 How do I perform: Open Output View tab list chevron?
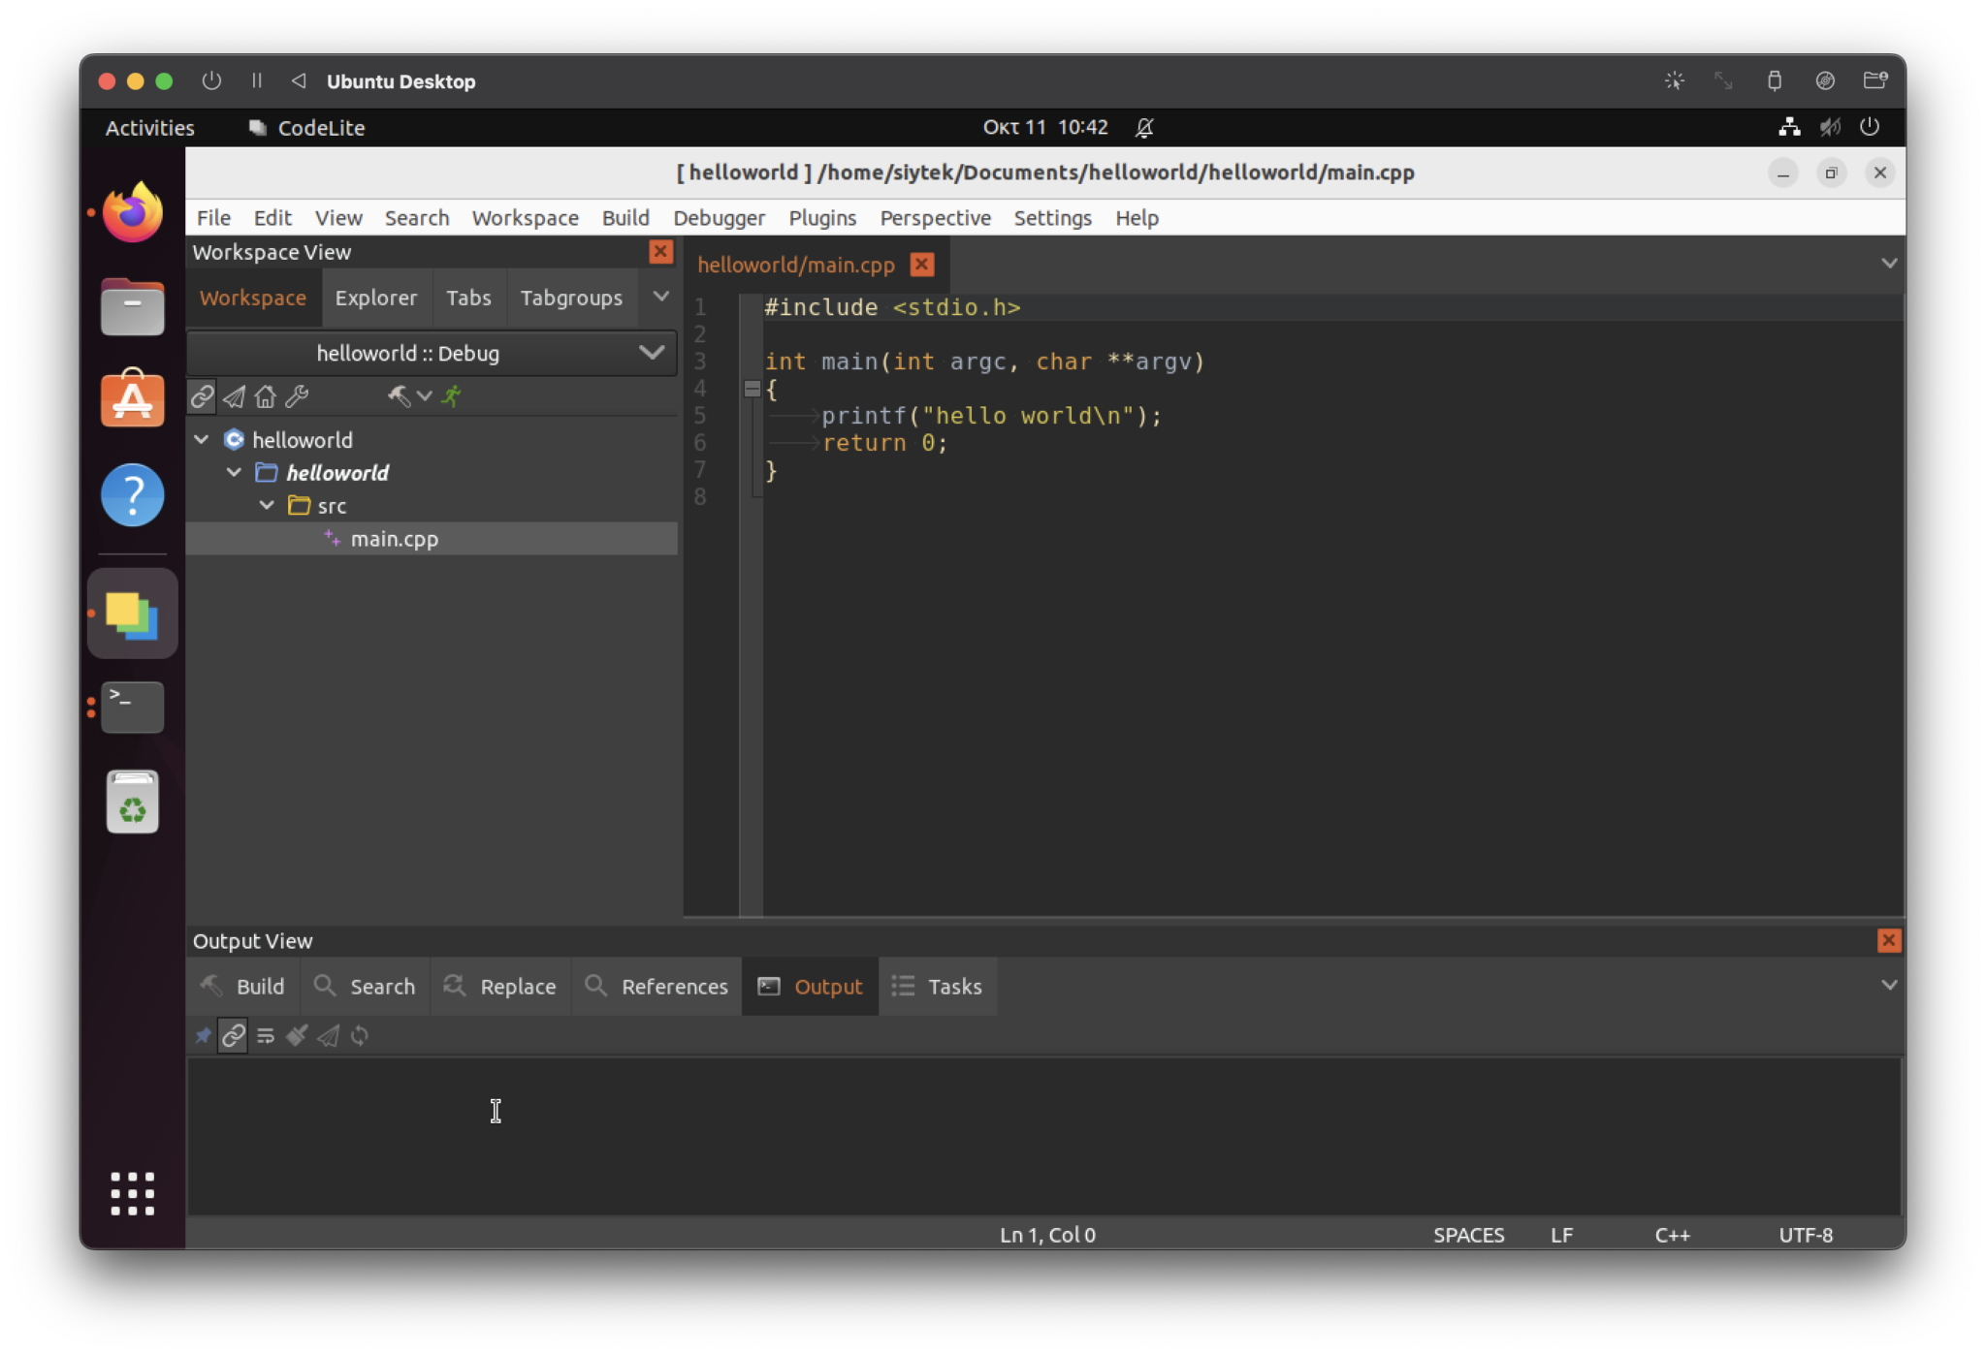[1888, 986]
